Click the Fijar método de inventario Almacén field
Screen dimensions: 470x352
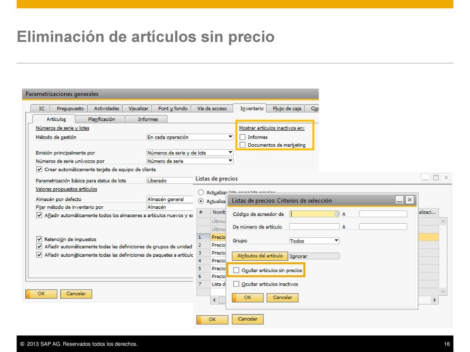[x=170, y=207]
